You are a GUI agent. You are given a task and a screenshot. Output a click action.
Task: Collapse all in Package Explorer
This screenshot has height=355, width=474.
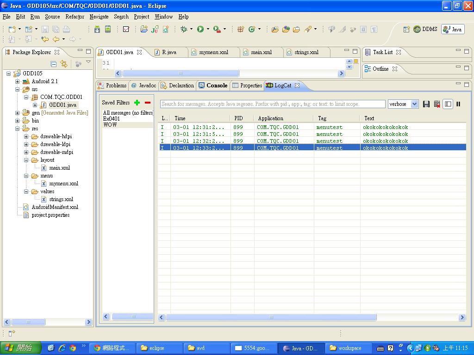pos(54,64)
